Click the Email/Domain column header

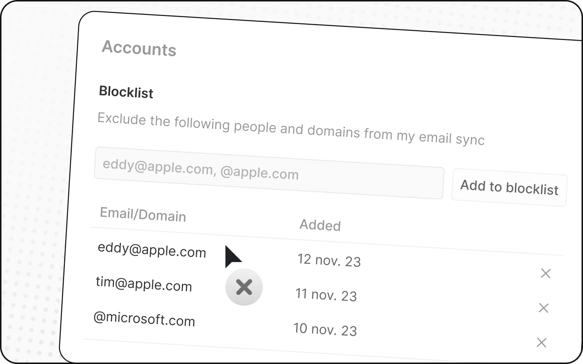point(143,214)
